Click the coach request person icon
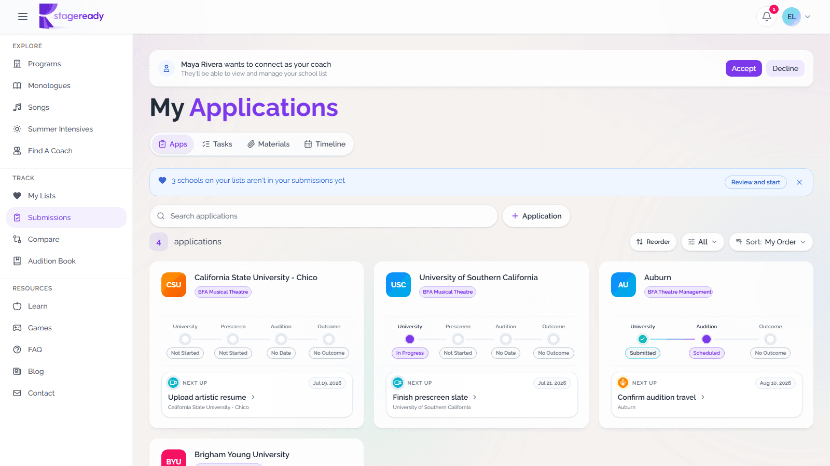Screen dimensions: 830x466 [167, 68]
